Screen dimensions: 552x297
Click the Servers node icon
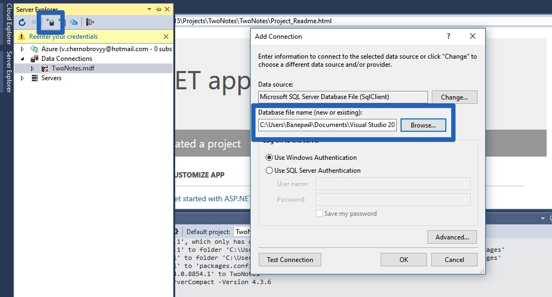tap(34, 78)
